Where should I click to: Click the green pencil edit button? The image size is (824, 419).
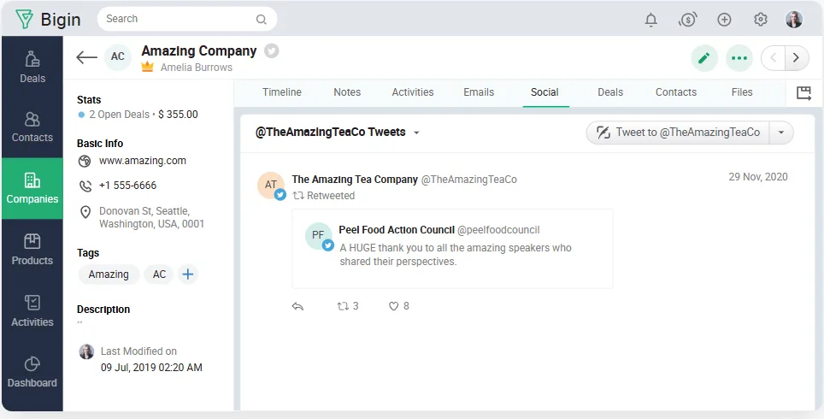(704, 58)
